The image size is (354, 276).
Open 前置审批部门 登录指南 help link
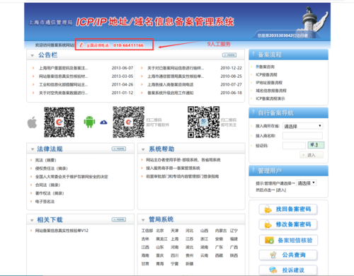pyautogui.click(x=183, y=176)
